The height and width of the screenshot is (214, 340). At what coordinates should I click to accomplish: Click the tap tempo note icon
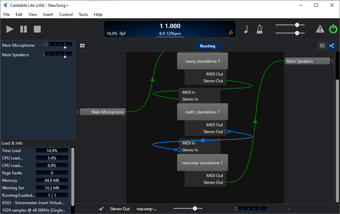[x=246, y=29]
